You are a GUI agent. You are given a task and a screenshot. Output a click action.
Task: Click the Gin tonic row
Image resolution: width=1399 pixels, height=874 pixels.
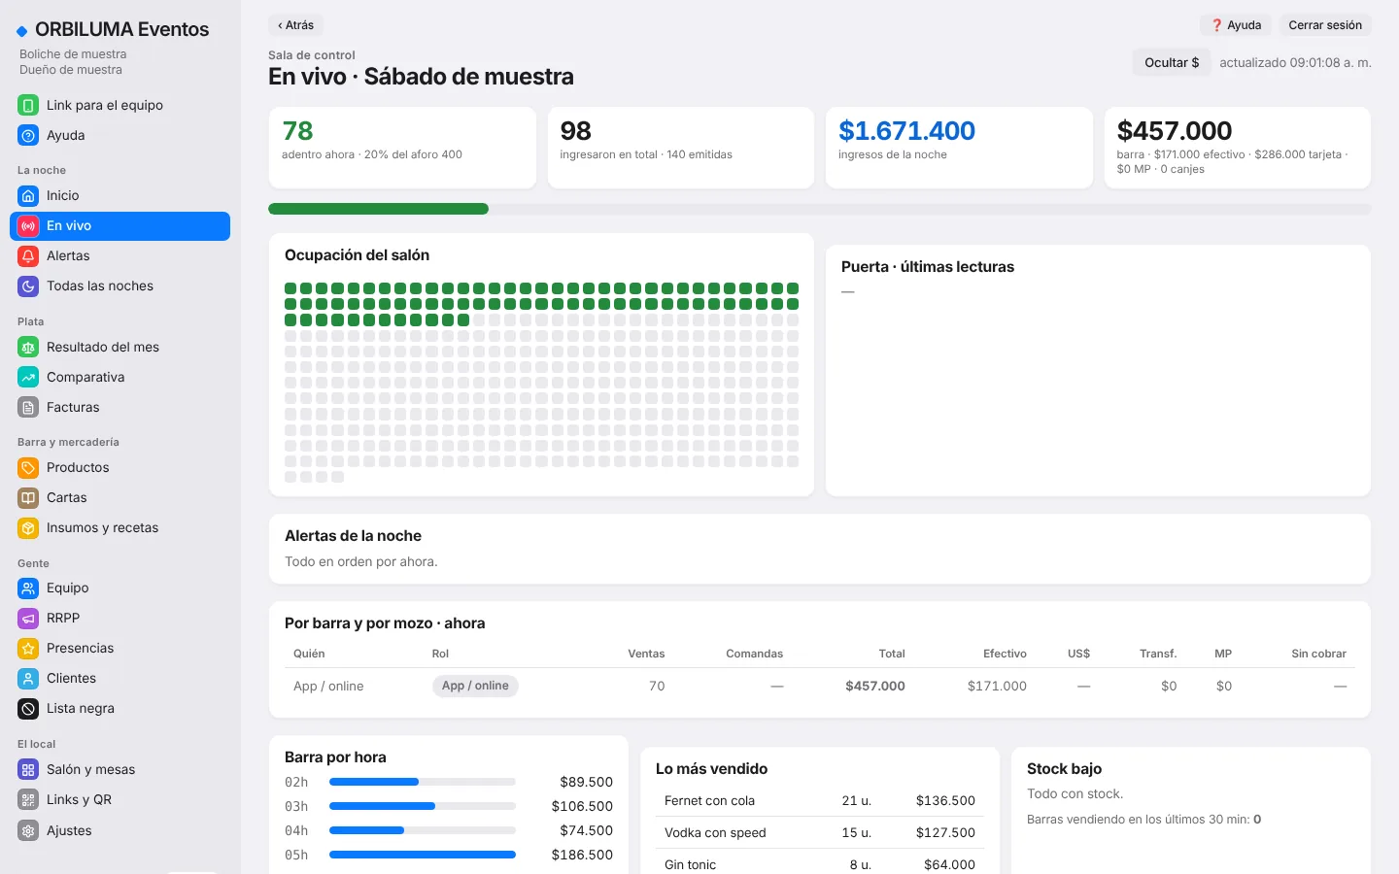[x=820, y=863]
